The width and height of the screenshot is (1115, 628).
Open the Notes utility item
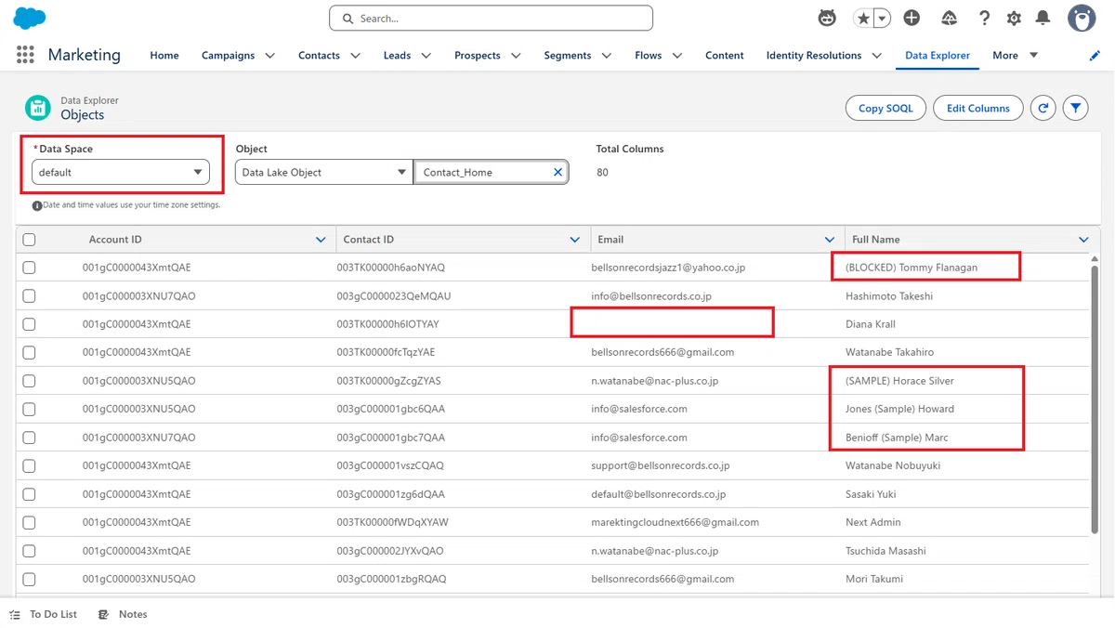coord(123,614)
